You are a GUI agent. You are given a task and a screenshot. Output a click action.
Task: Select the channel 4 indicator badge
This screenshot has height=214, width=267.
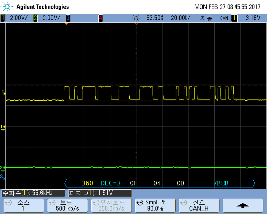point(101,18)
